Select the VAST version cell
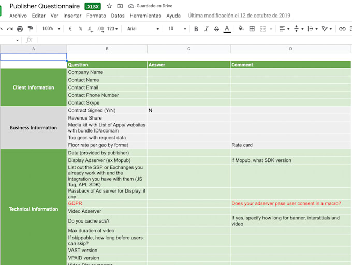The width and height of the screenshot is (352, 265). 107,251
